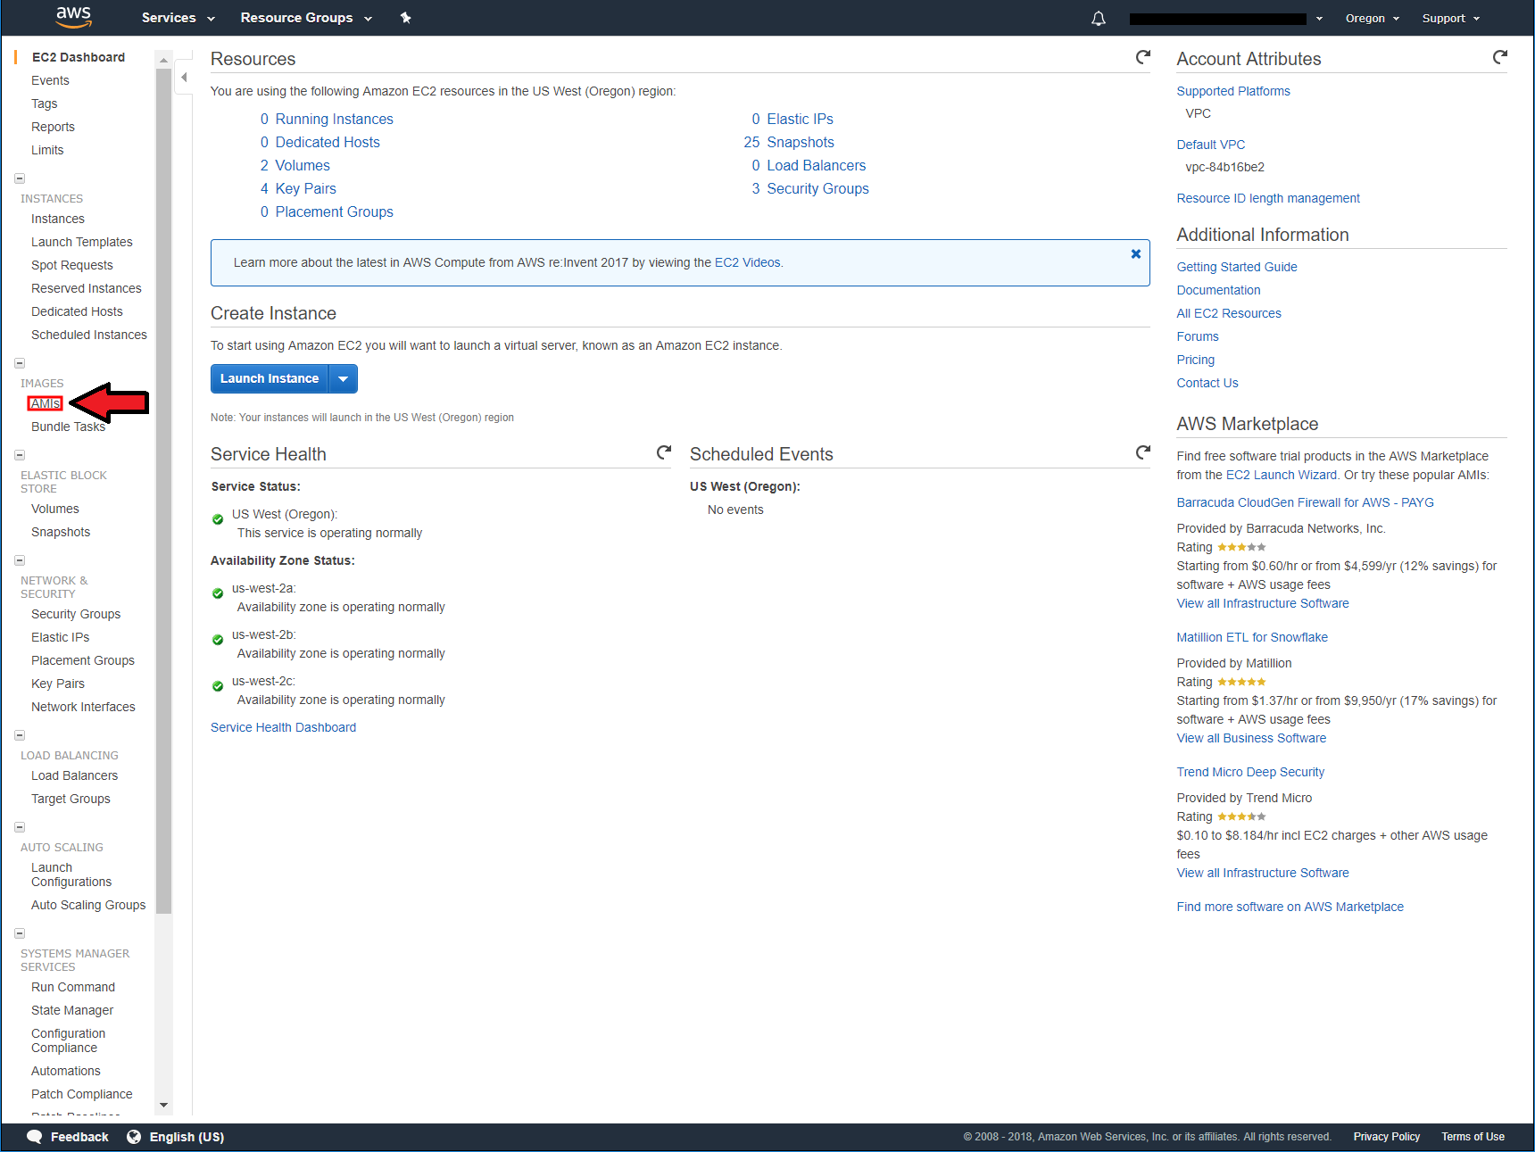Open the Supported Platforms link
The width and height of the screenshot is (1535, 1152).
(1233, 91)
